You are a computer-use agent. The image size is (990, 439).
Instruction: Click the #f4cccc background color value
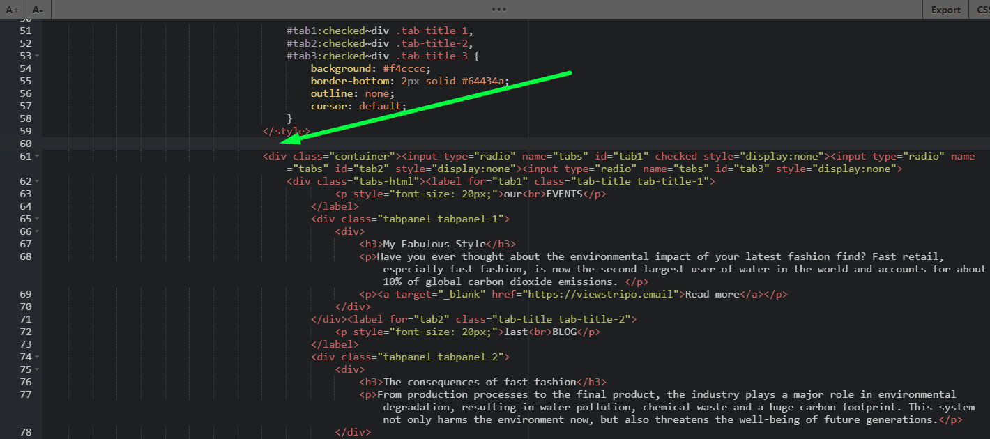(x=406, y=68)
